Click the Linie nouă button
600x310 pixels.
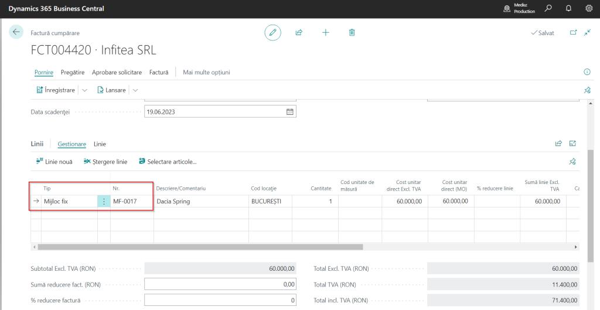pyautogui.click(x=54, y=162)
